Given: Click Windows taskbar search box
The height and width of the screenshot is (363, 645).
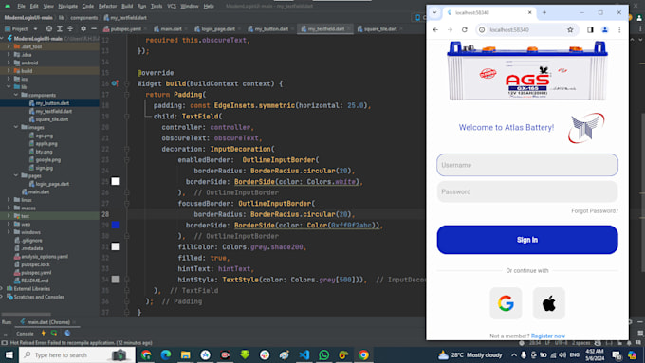Looking at the screenshot, I should [77, 354].
